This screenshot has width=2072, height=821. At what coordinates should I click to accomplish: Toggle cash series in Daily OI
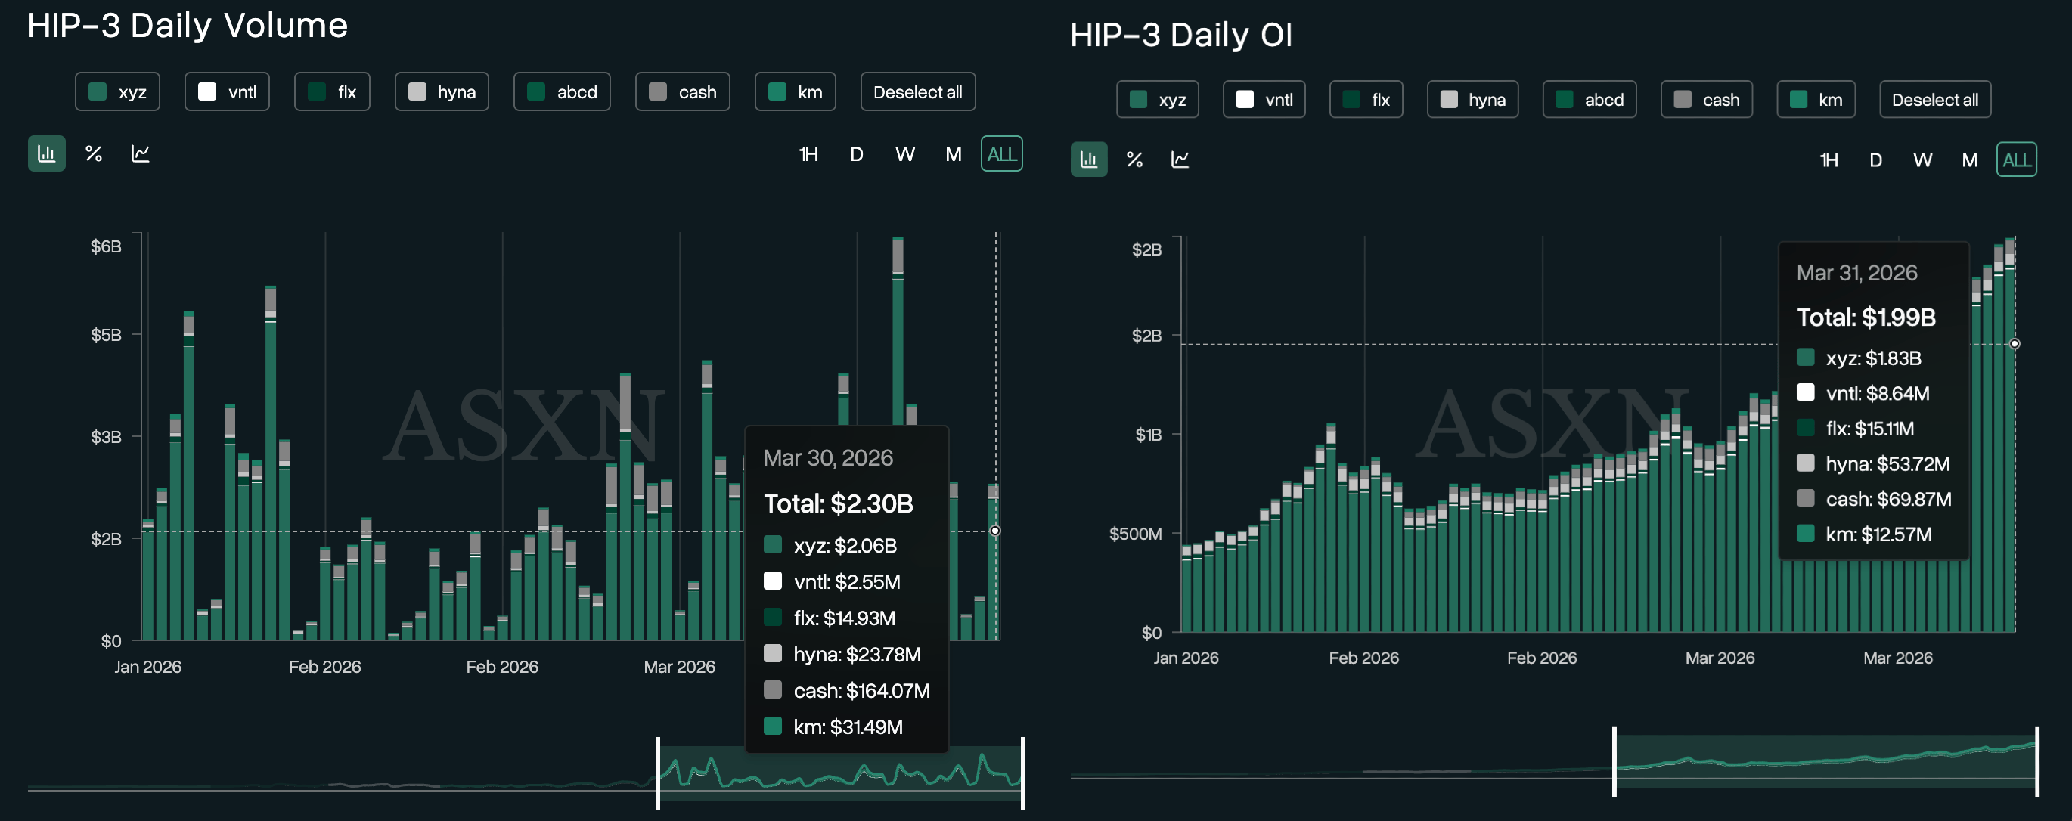click(x=1706, y=100)
